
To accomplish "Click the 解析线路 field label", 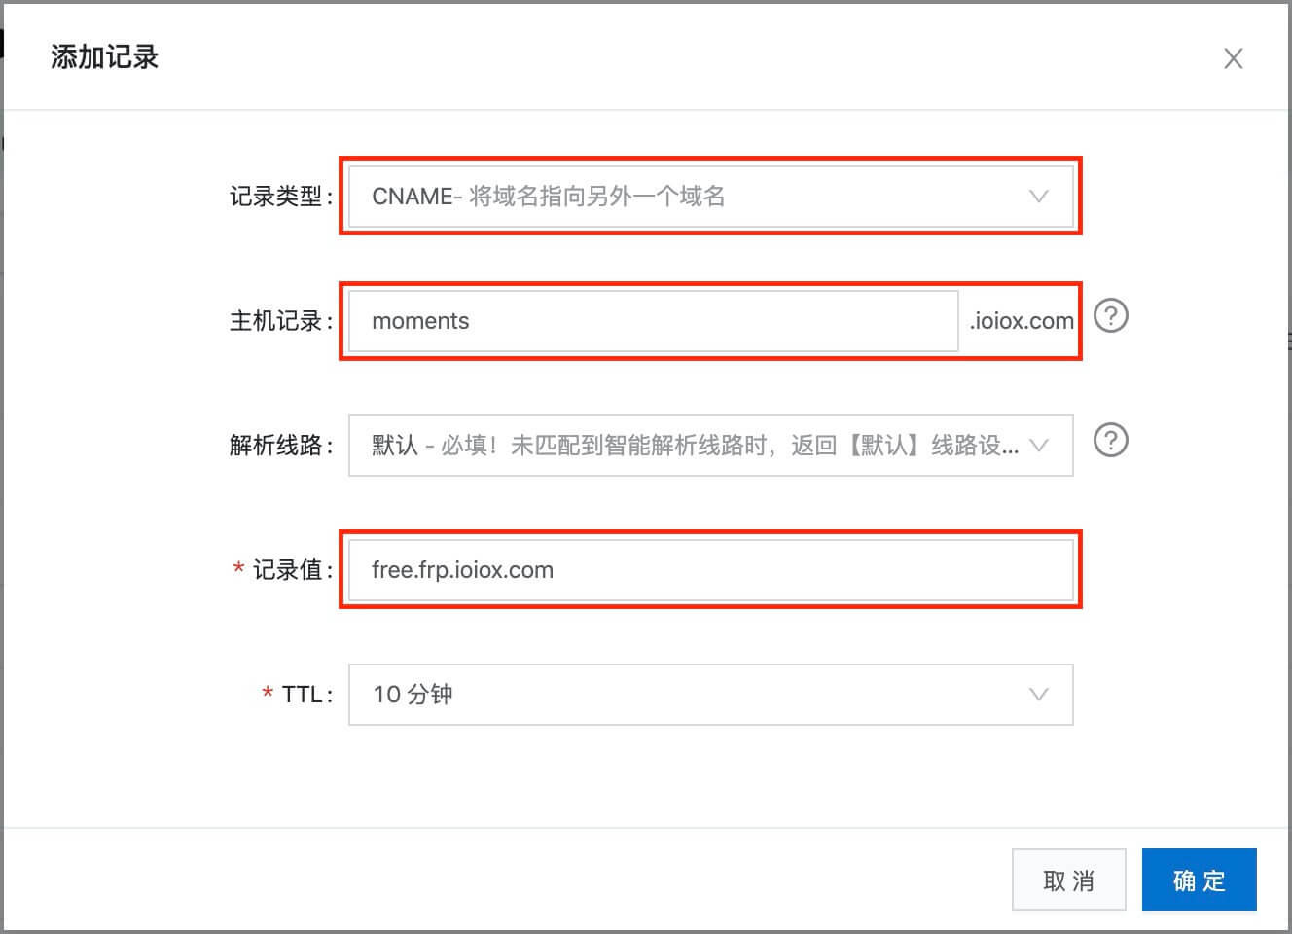I will [x=276, y=446].
